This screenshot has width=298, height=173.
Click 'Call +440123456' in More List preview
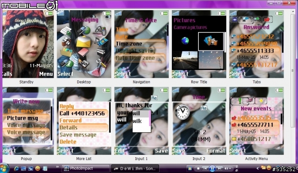click(84, 113)
